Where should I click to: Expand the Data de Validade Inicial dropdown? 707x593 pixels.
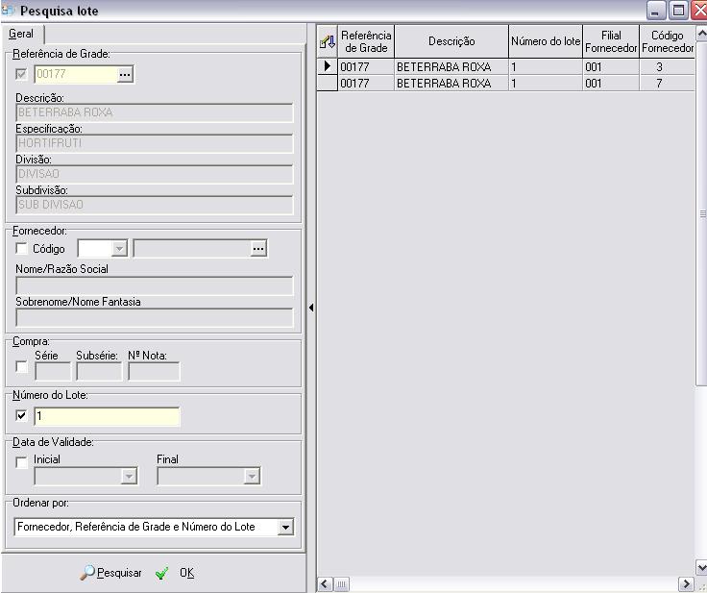129,476
